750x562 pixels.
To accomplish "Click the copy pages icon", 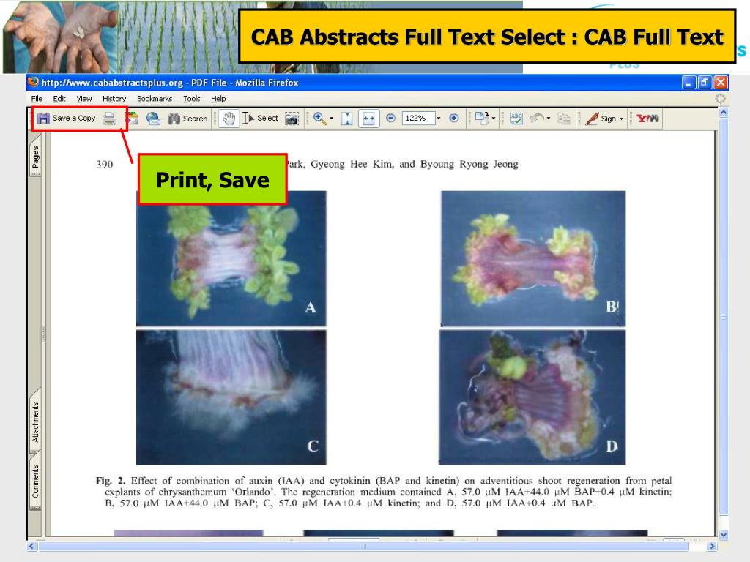I will pyautogui.click(x=565, y=119).
